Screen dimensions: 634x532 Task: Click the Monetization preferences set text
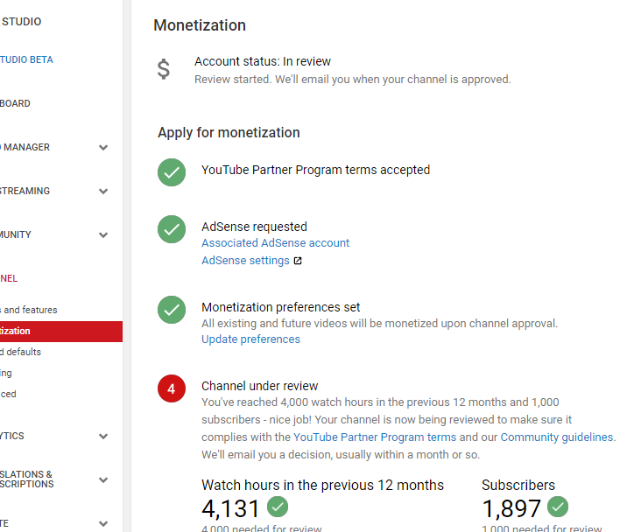(x=280, y=307)
